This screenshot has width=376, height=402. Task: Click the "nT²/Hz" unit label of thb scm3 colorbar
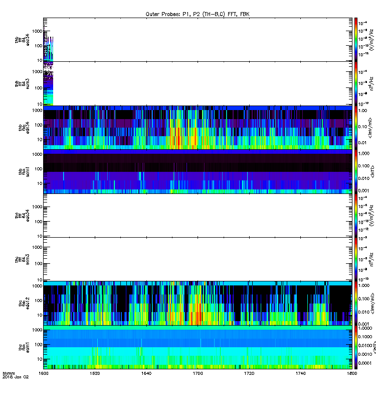[371, 83]
